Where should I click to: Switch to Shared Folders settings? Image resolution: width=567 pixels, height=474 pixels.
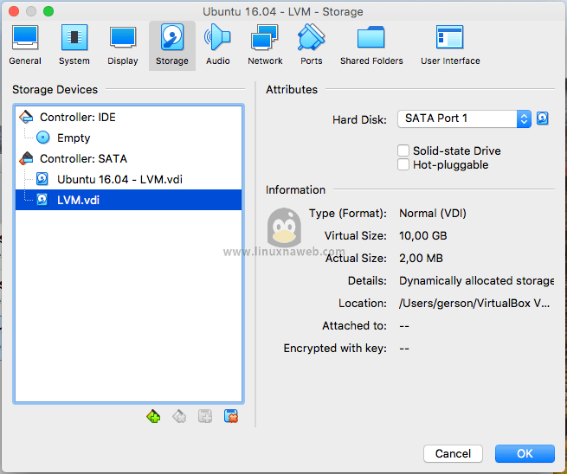tap(371, 46)
